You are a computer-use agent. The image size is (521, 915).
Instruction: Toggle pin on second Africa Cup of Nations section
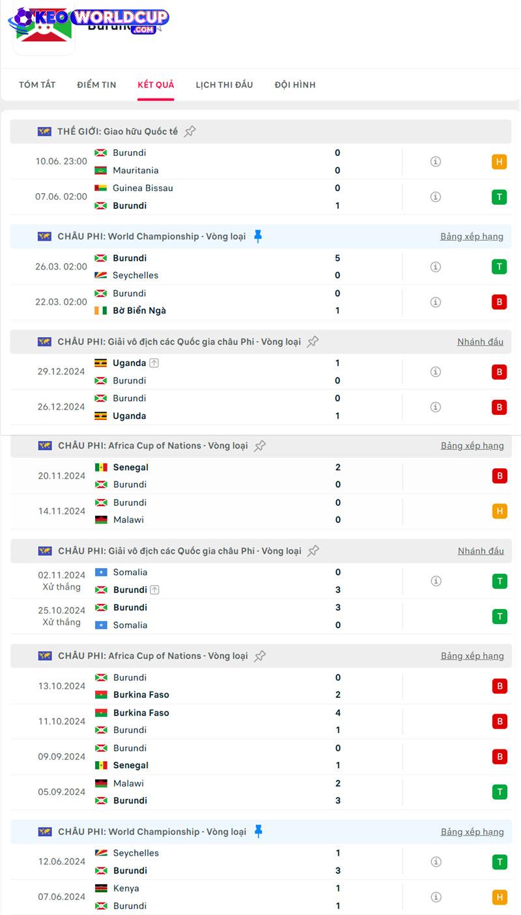260,656
